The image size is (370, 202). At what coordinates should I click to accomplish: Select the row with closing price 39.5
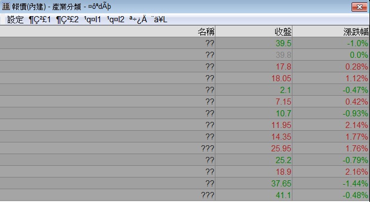coord(185,43)
